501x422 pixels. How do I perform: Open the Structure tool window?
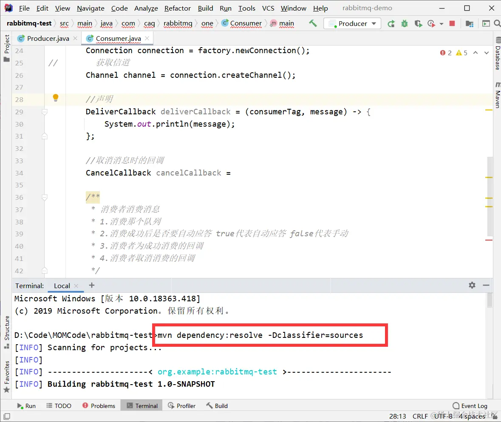coord(7,332)
